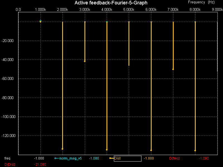Click the 2.000k frequency axis tick label
This screenshot has width=223, height=167.
pos(62,9)
